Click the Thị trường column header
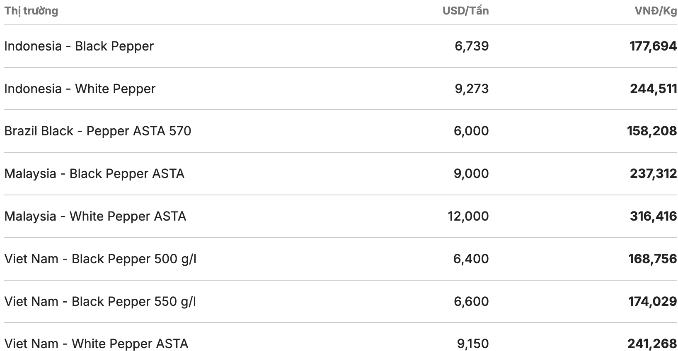 pos(31,11)
